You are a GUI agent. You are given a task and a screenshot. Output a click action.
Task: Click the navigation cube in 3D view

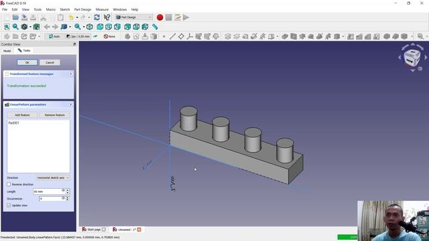click(412, 58)
